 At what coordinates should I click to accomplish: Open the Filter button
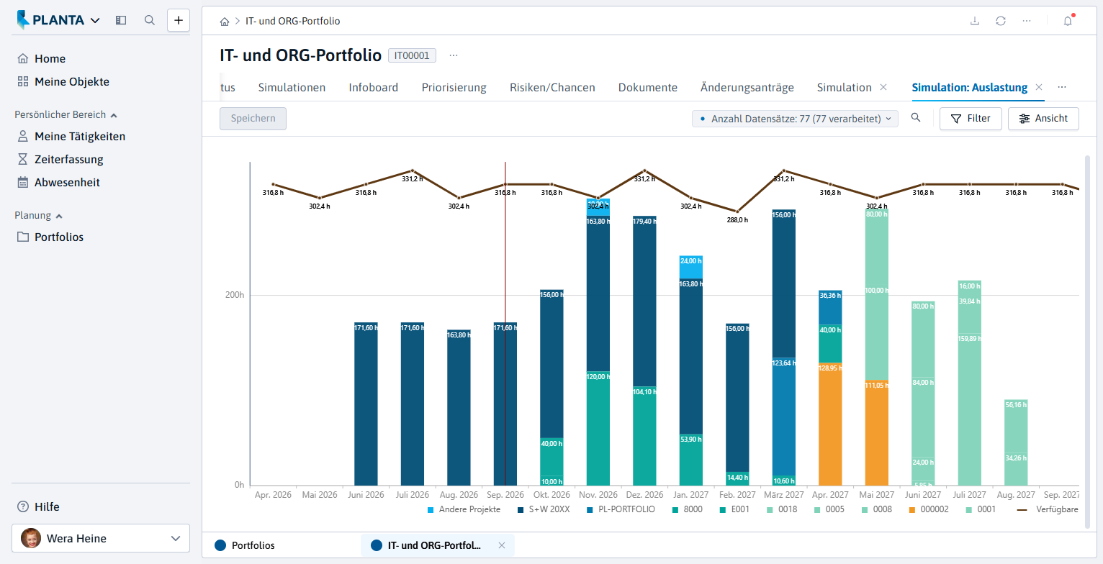[x=971, y=119]
